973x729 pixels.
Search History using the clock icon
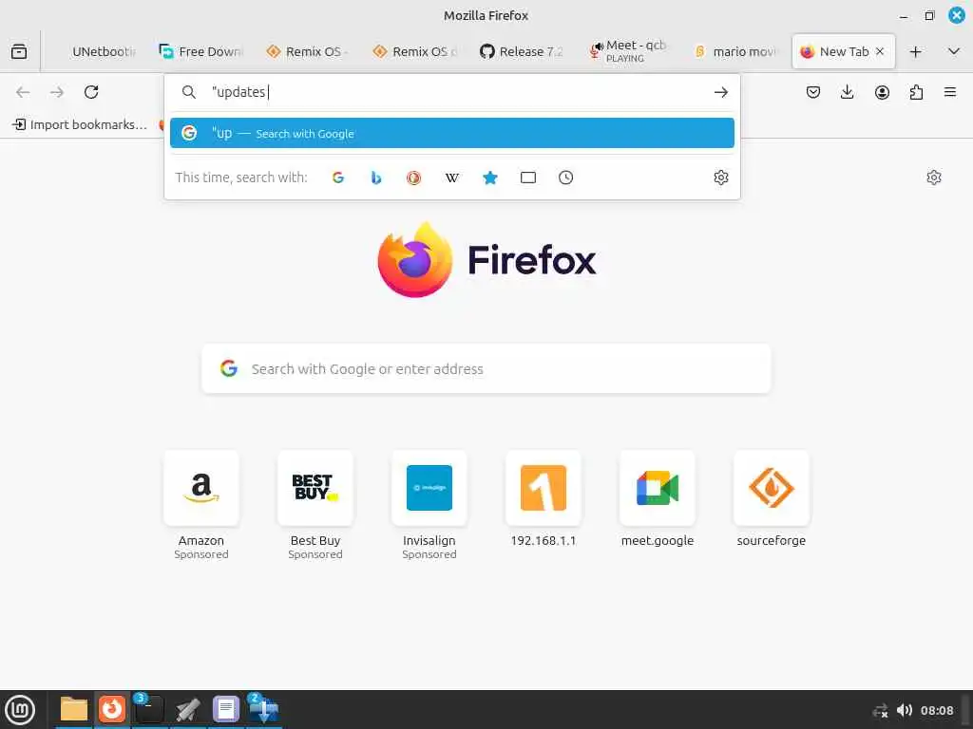click(x=566, y=178)
